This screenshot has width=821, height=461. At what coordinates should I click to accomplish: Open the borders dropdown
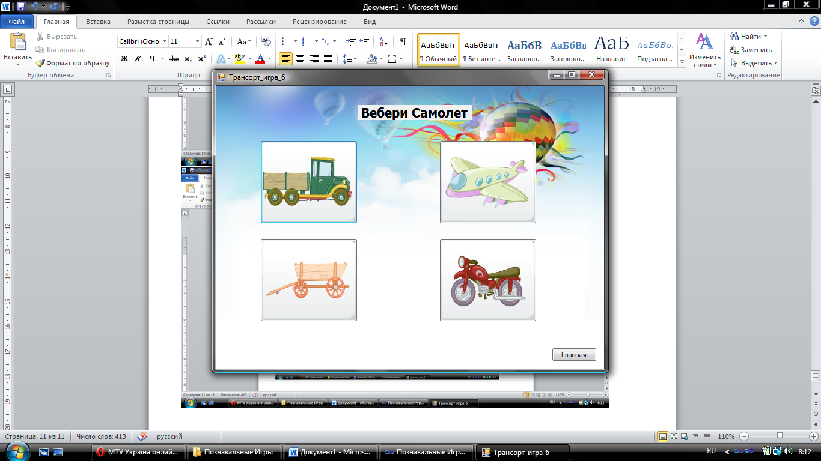pos(401,59)
